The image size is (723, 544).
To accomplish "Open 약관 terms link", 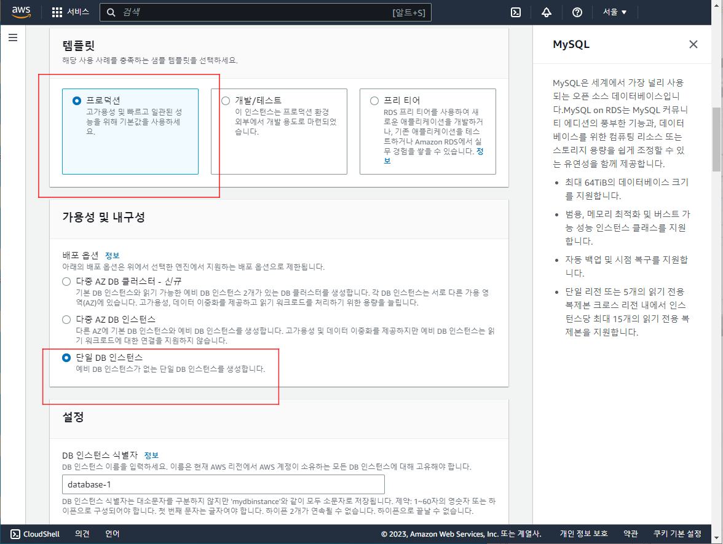I will 631,534.
